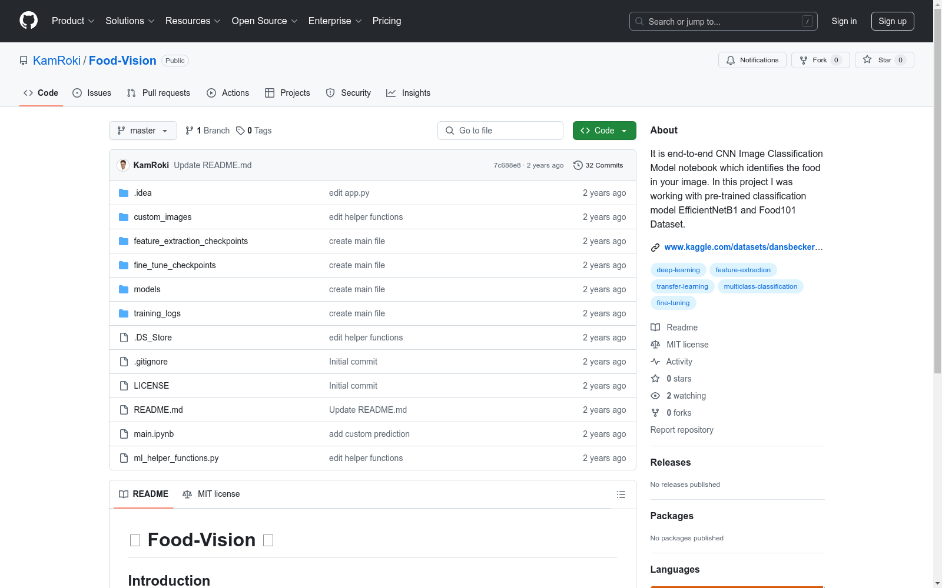
Task: Click the Sign in link
Action: [844, 21]
